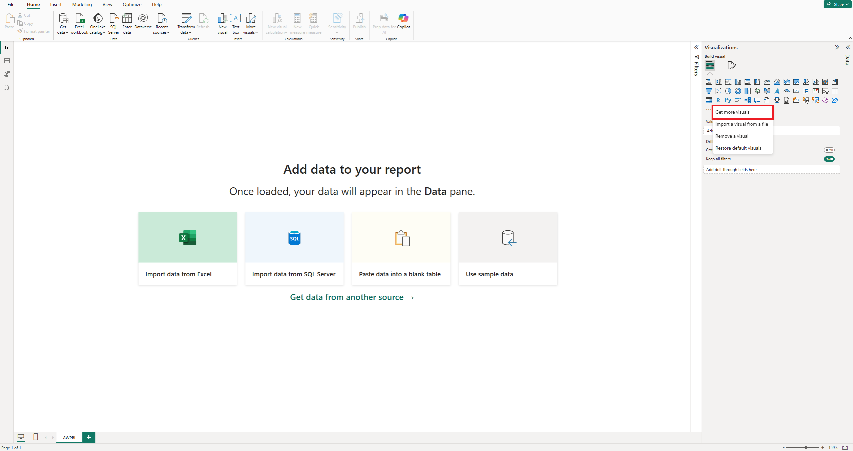
Task: Select the Matrix visual
Action: point(709,100)
